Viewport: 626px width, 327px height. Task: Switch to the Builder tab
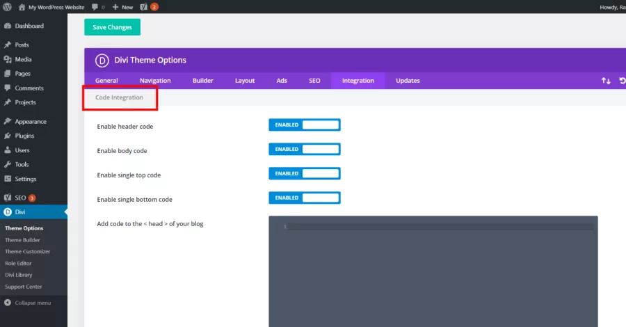(x=203, y=81)
